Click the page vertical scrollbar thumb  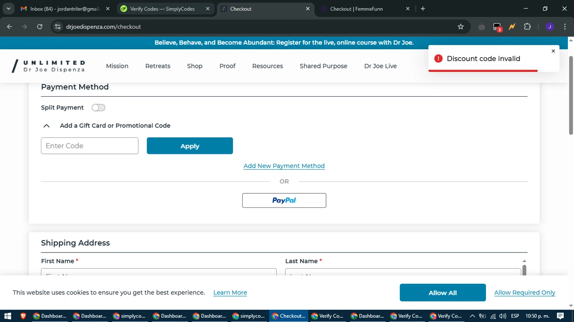[x=571, y=95]
